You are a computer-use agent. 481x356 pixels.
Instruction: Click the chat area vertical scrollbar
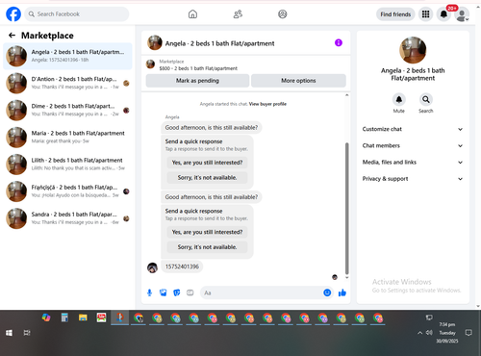tap(346, 209)
